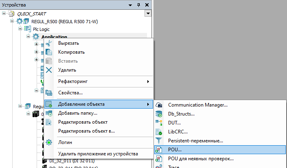
Task: Click the LibCRC icon in submenu
Action: 160,132
